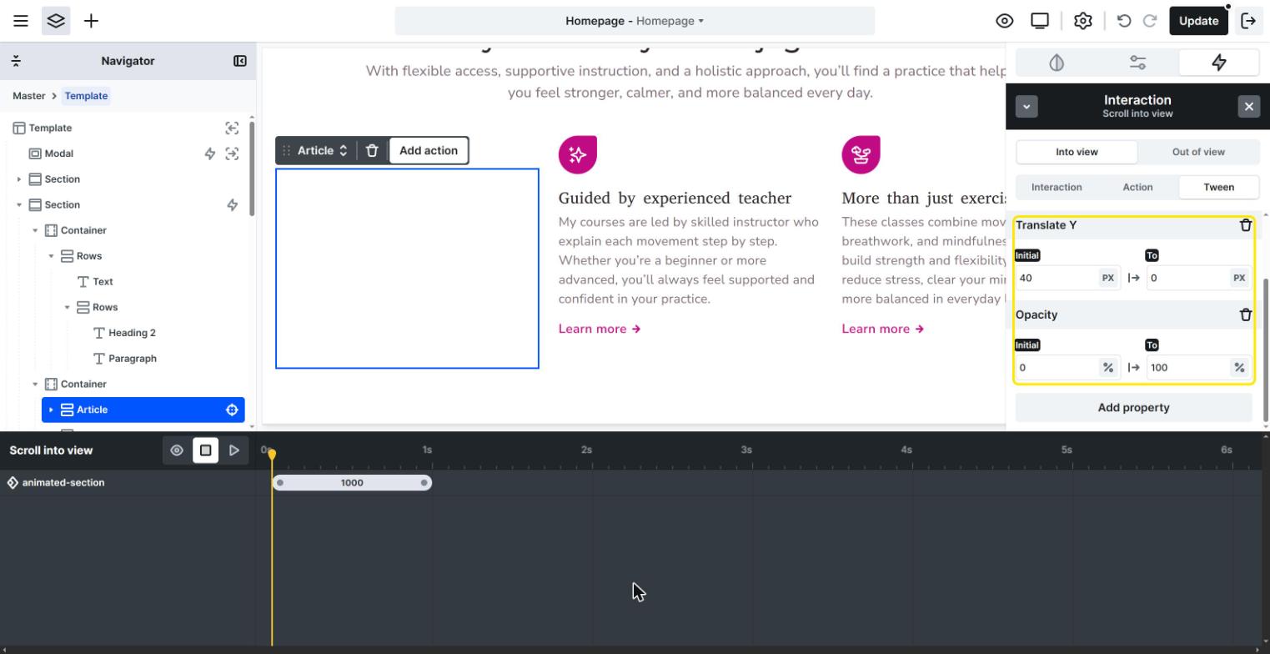Click the 1000 duration bar in timeline
This screenshot has height=654, width=1270.
pos(352,483)
